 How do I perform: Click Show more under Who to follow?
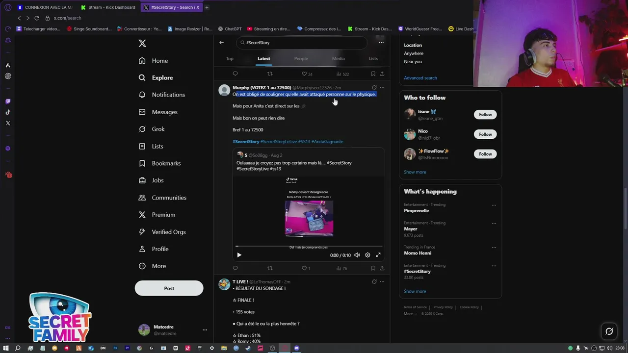point(415,172)
